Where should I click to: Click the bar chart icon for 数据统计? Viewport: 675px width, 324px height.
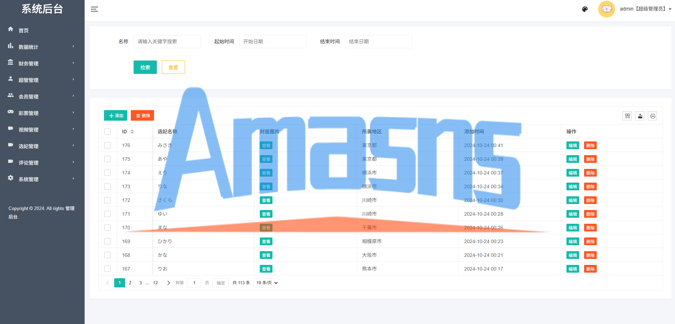point(11,46)
